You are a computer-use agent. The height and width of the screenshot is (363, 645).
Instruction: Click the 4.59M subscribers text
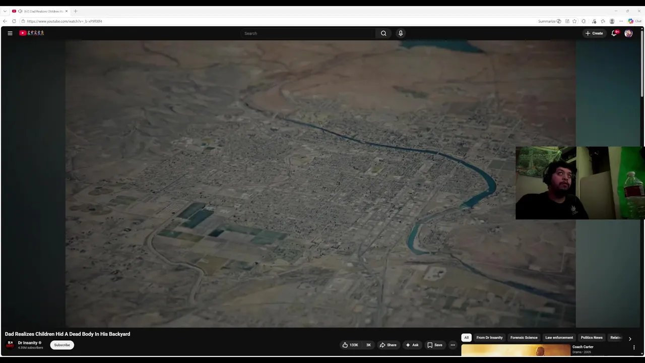[30, 348]
